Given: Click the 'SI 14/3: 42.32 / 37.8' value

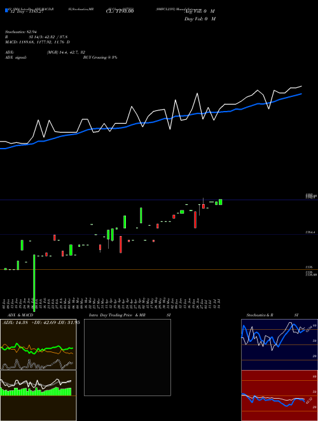Looking at the screenshot, I should pos(48,37).
